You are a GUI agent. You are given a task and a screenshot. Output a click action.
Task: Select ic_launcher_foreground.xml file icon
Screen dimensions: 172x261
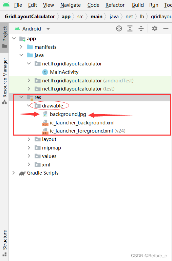pos(45,131)
